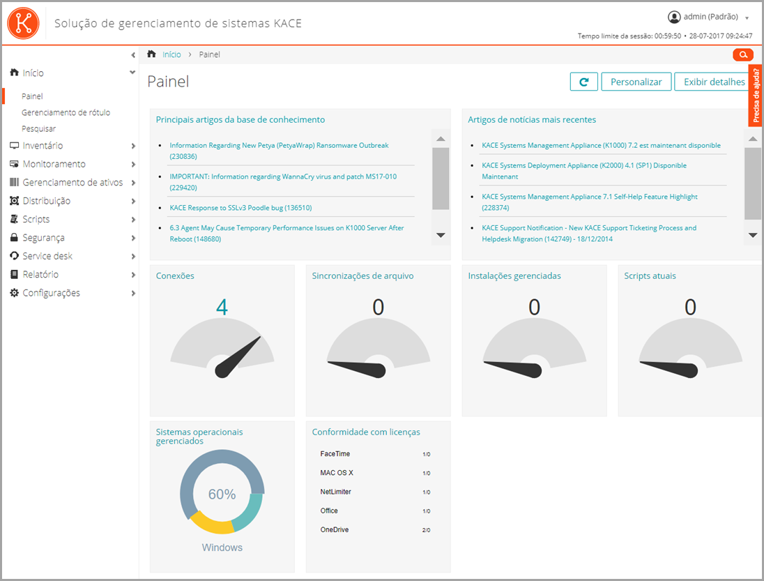Collapse the Início section chevron
Screen dimensions: 764x581
click(x=131, y=73)
